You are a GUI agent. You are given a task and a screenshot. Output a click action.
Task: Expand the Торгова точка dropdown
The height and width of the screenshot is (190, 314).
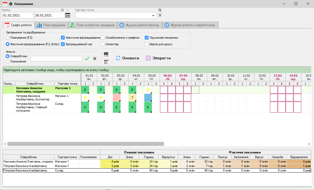point(153,15)
